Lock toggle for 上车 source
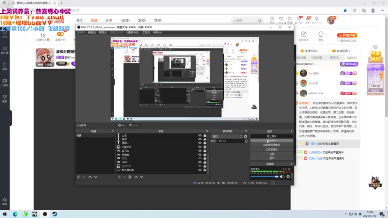 (205, 136)
